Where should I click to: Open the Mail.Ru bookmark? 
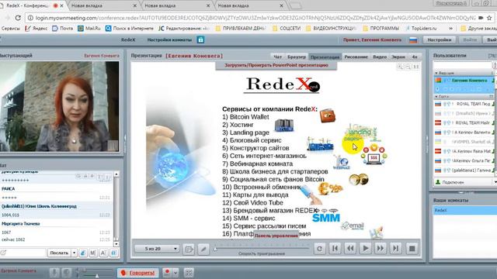click(89, 29)
